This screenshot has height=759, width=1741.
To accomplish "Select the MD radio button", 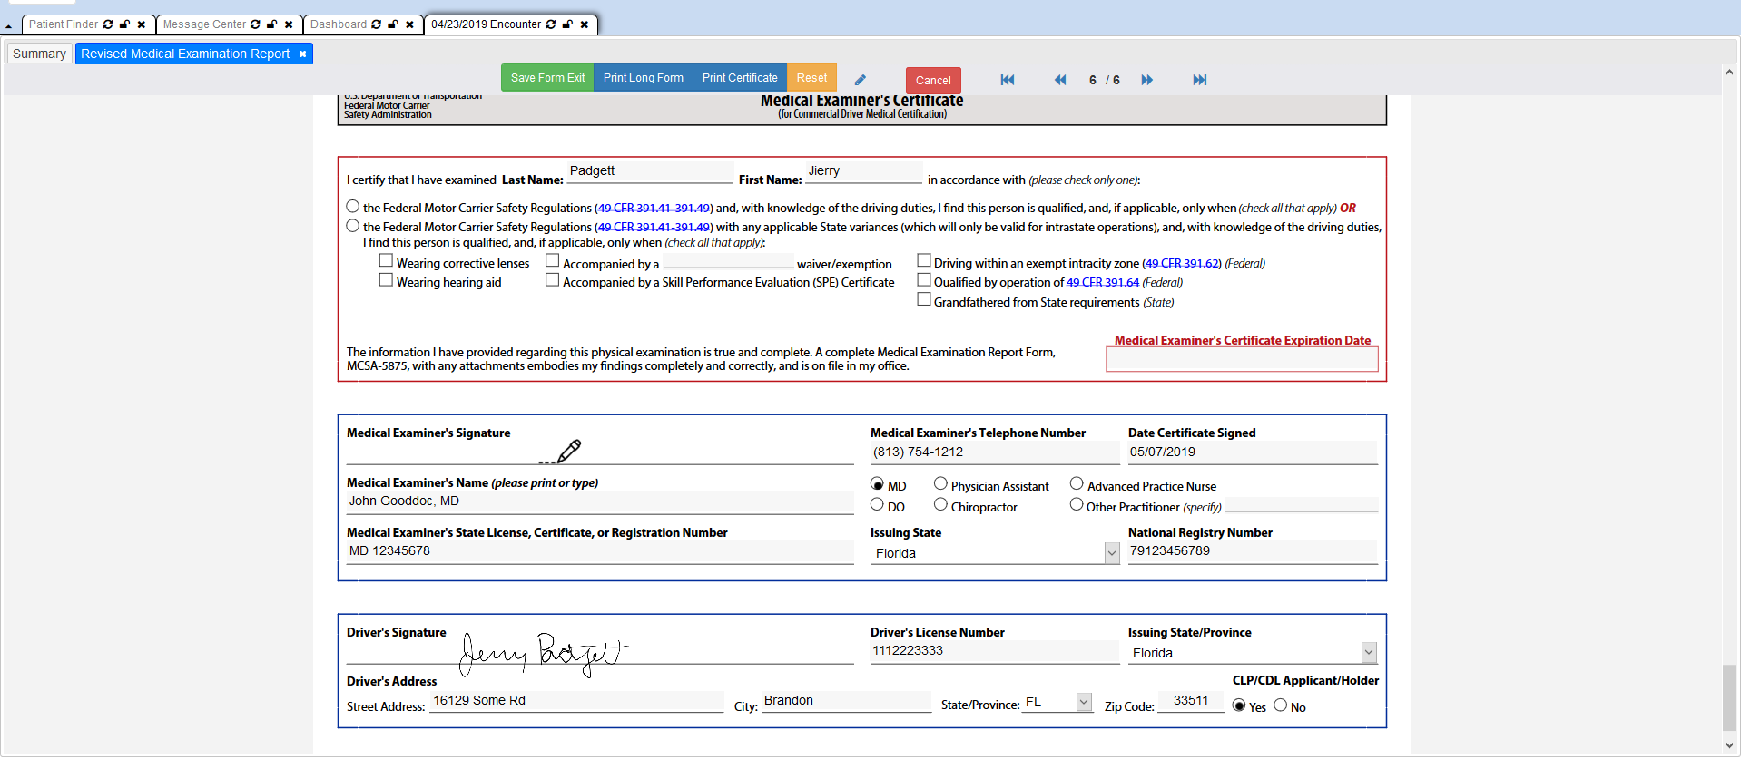I will click(877, 483).
